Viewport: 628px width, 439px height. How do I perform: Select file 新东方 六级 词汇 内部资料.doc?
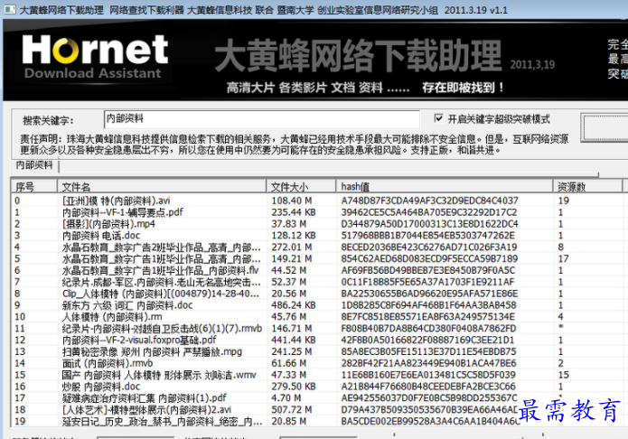point(127,304)
